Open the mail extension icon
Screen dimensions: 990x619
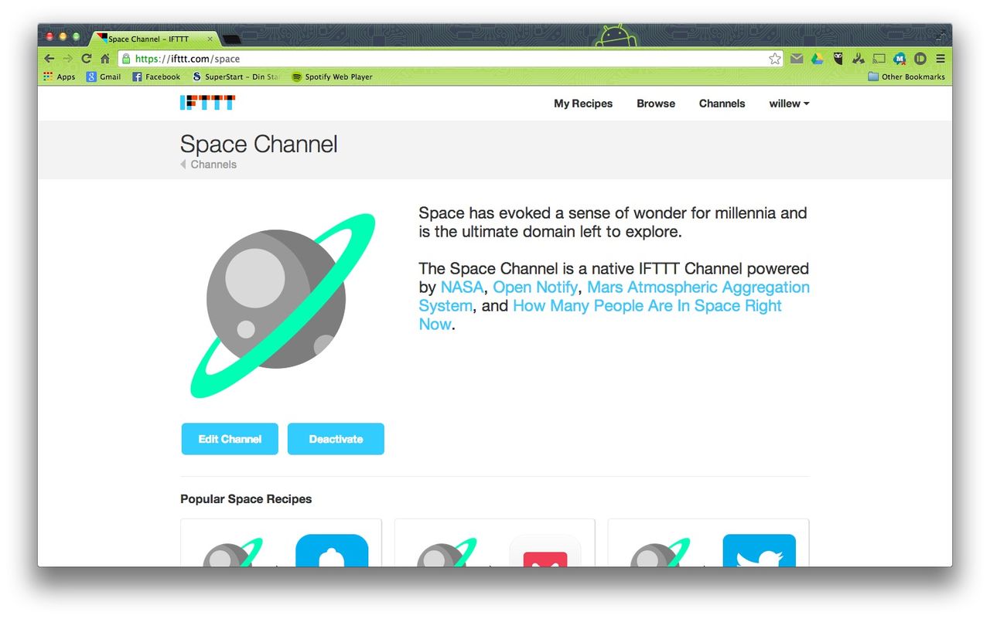(x=797, y=59)
